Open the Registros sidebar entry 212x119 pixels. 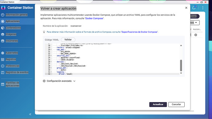[11, 59]
